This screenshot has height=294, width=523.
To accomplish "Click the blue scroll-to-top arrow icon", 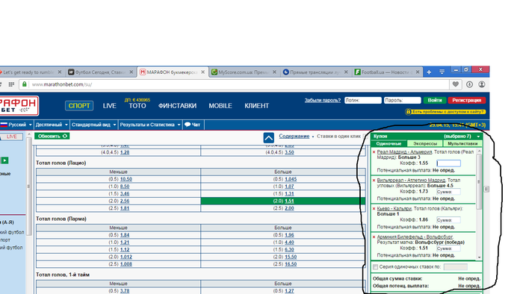I will 268,137.
